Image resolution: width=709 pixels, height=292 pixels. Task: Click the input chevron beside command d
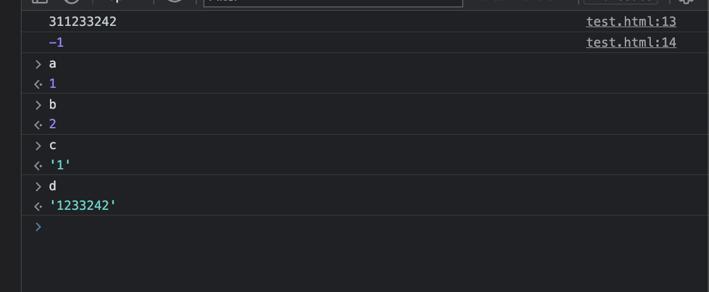click(x=39, y=186)
